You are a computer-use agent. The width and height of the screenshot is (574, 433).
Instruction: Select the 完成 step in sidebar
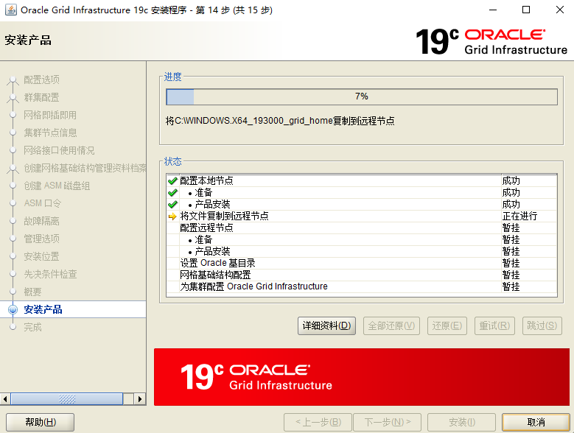(x=32, y=327)
